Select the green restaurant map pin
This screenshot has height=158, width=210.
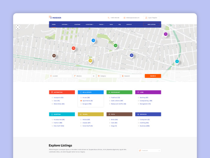pos(115,46)
